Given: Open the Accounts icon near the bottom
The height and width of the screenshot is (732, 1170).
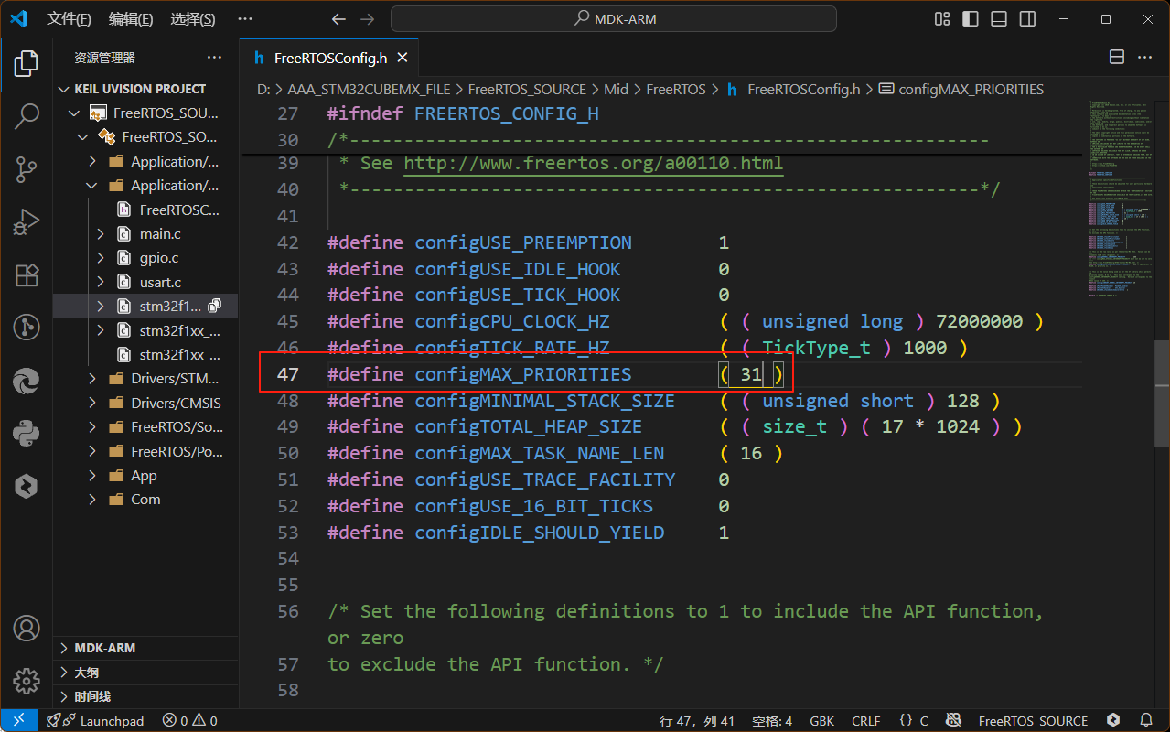Looking at the screenshot, I should (27, 629).
